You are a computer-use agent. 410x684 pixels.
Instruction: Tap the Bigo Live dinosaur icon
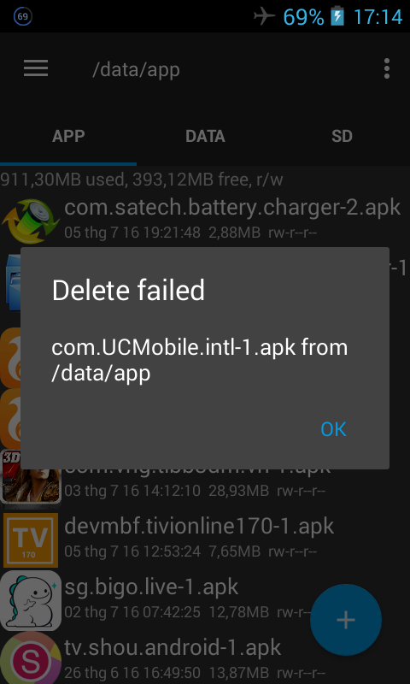31,601
